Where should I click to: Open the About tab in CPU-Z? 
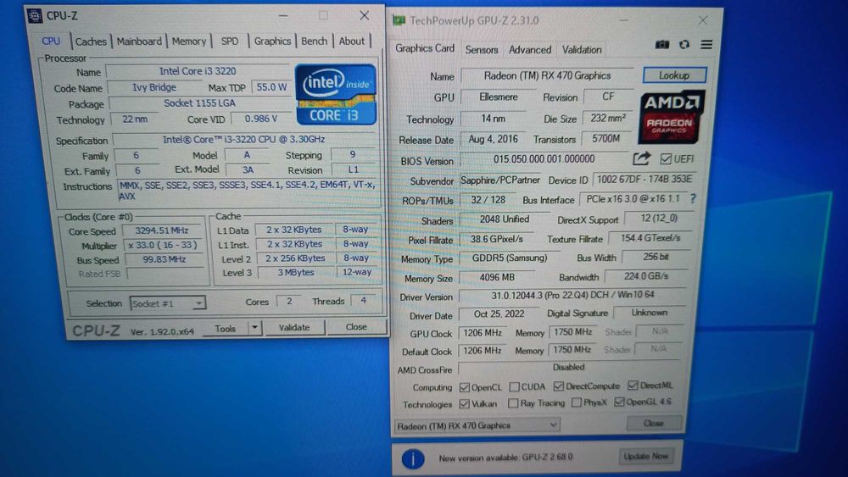click(352, 41)
